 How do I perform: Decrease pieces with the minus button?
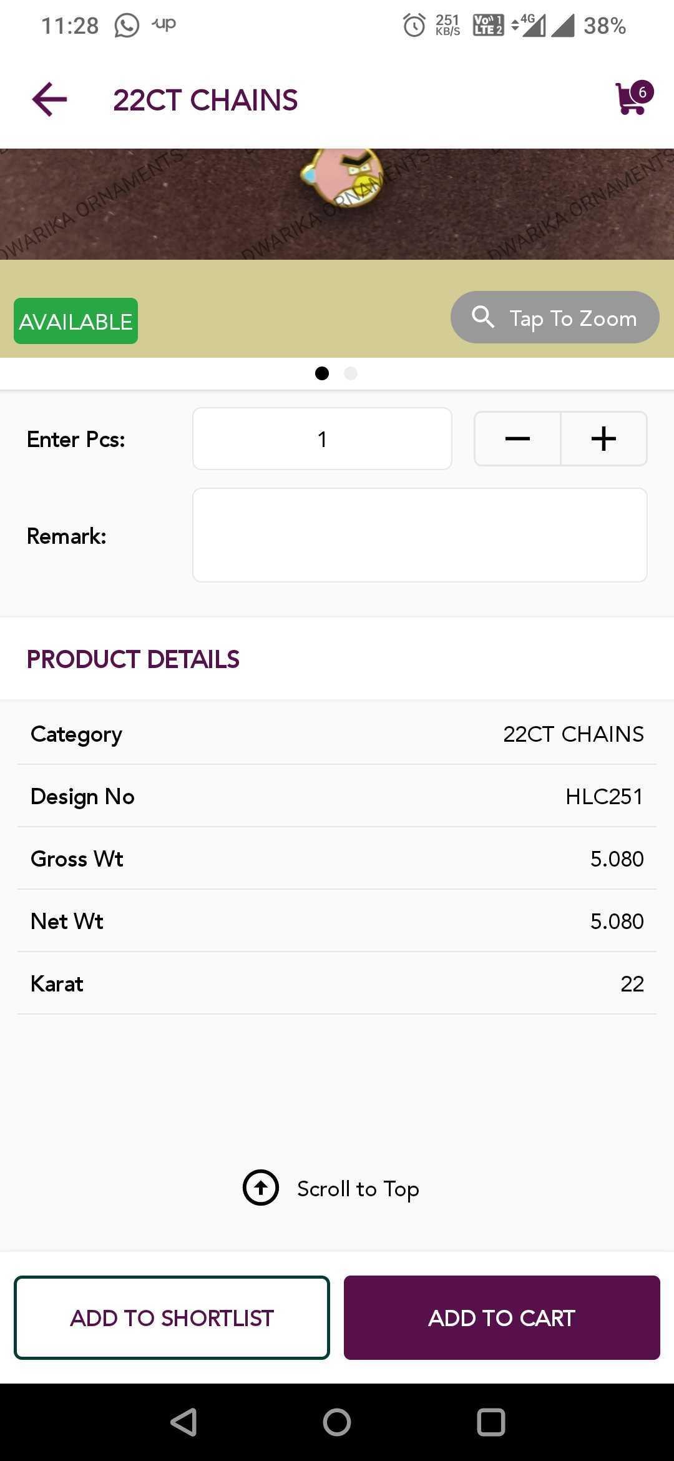[x=517, y=438]
